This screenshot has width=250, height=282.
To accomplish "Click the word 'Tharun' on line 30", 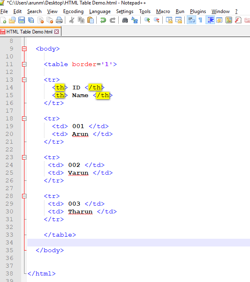I will 80,212.
